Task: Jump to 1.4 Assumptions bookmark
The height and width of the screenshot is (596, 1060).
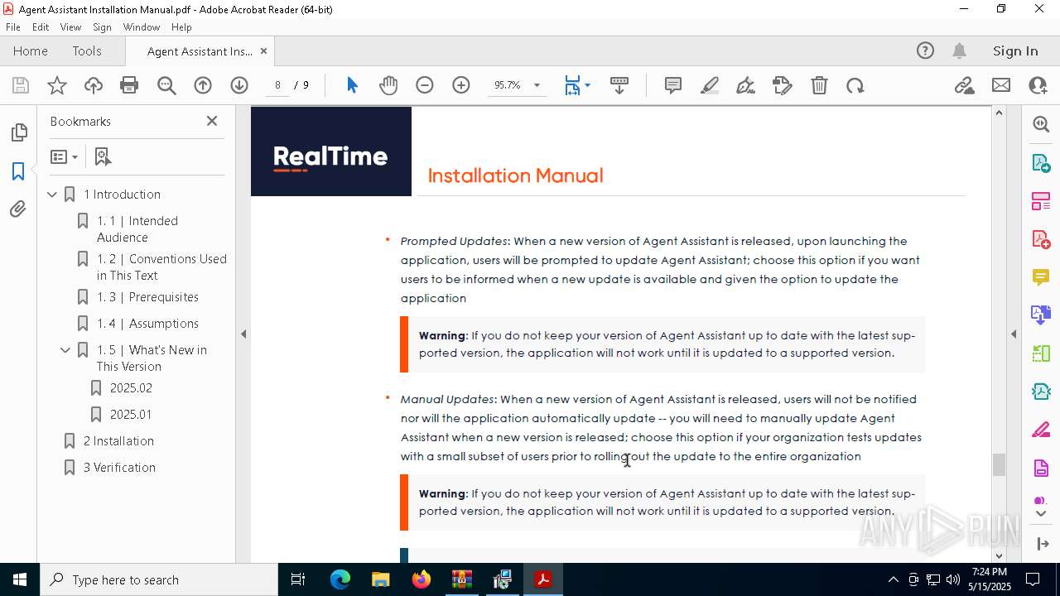Action: (147, 324)
